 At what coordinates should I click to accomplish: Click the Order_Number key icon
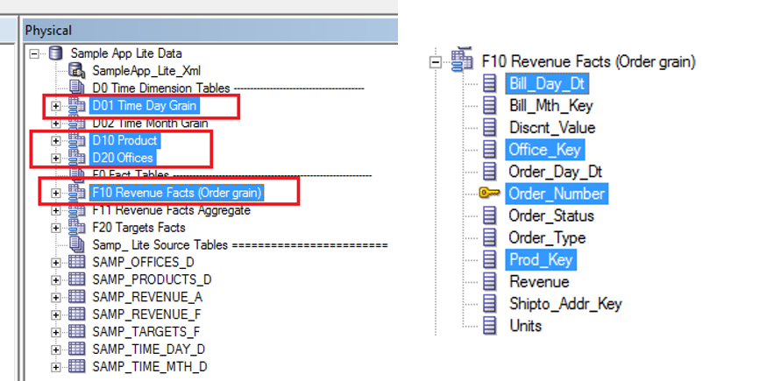tap(491, 194)
